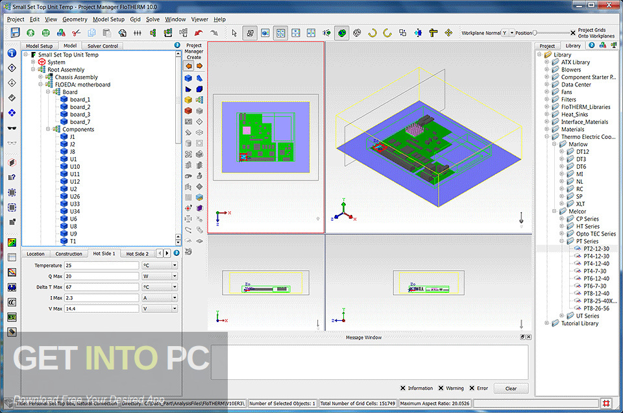Open the Solve menu
The height and width of the screenshot is (413, 623).
coord(153,19)
